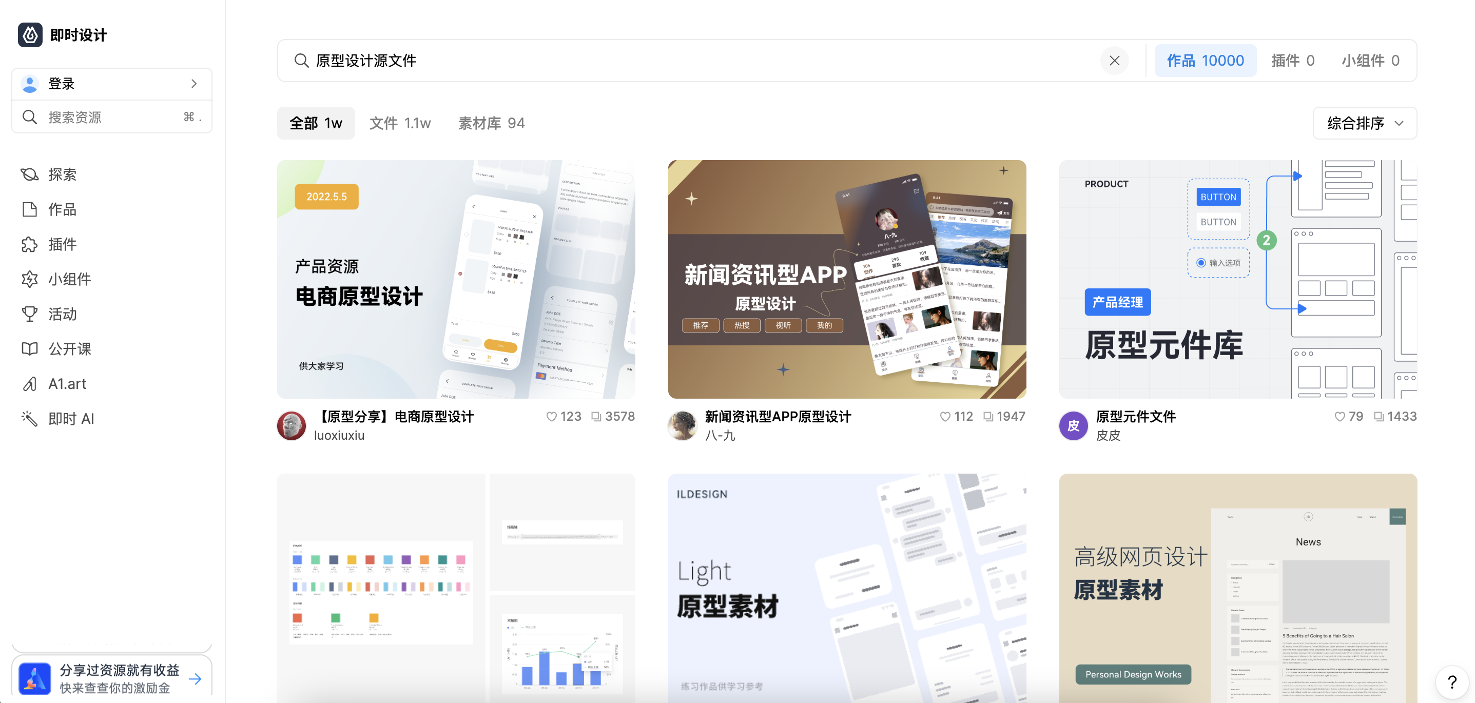The image size is (1475, 703).
Task: Click the planet icon next to 探索
Action: click(x=30, y=174)
